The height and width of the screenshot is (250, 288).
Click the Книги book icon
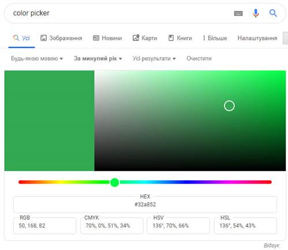point(171,38)
